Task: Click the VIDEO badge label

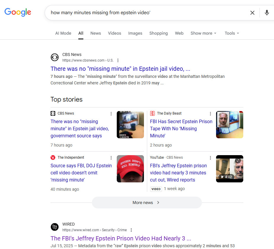Action: coord(156,189)
